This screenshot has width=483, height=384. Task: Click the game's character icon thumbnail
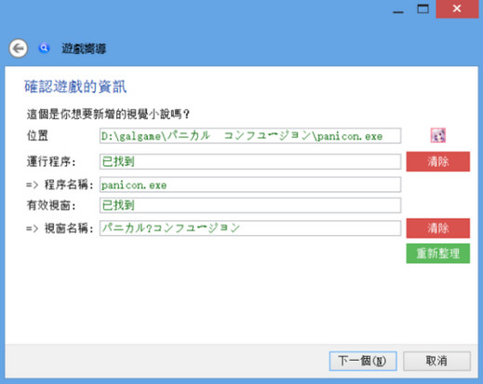438,135
